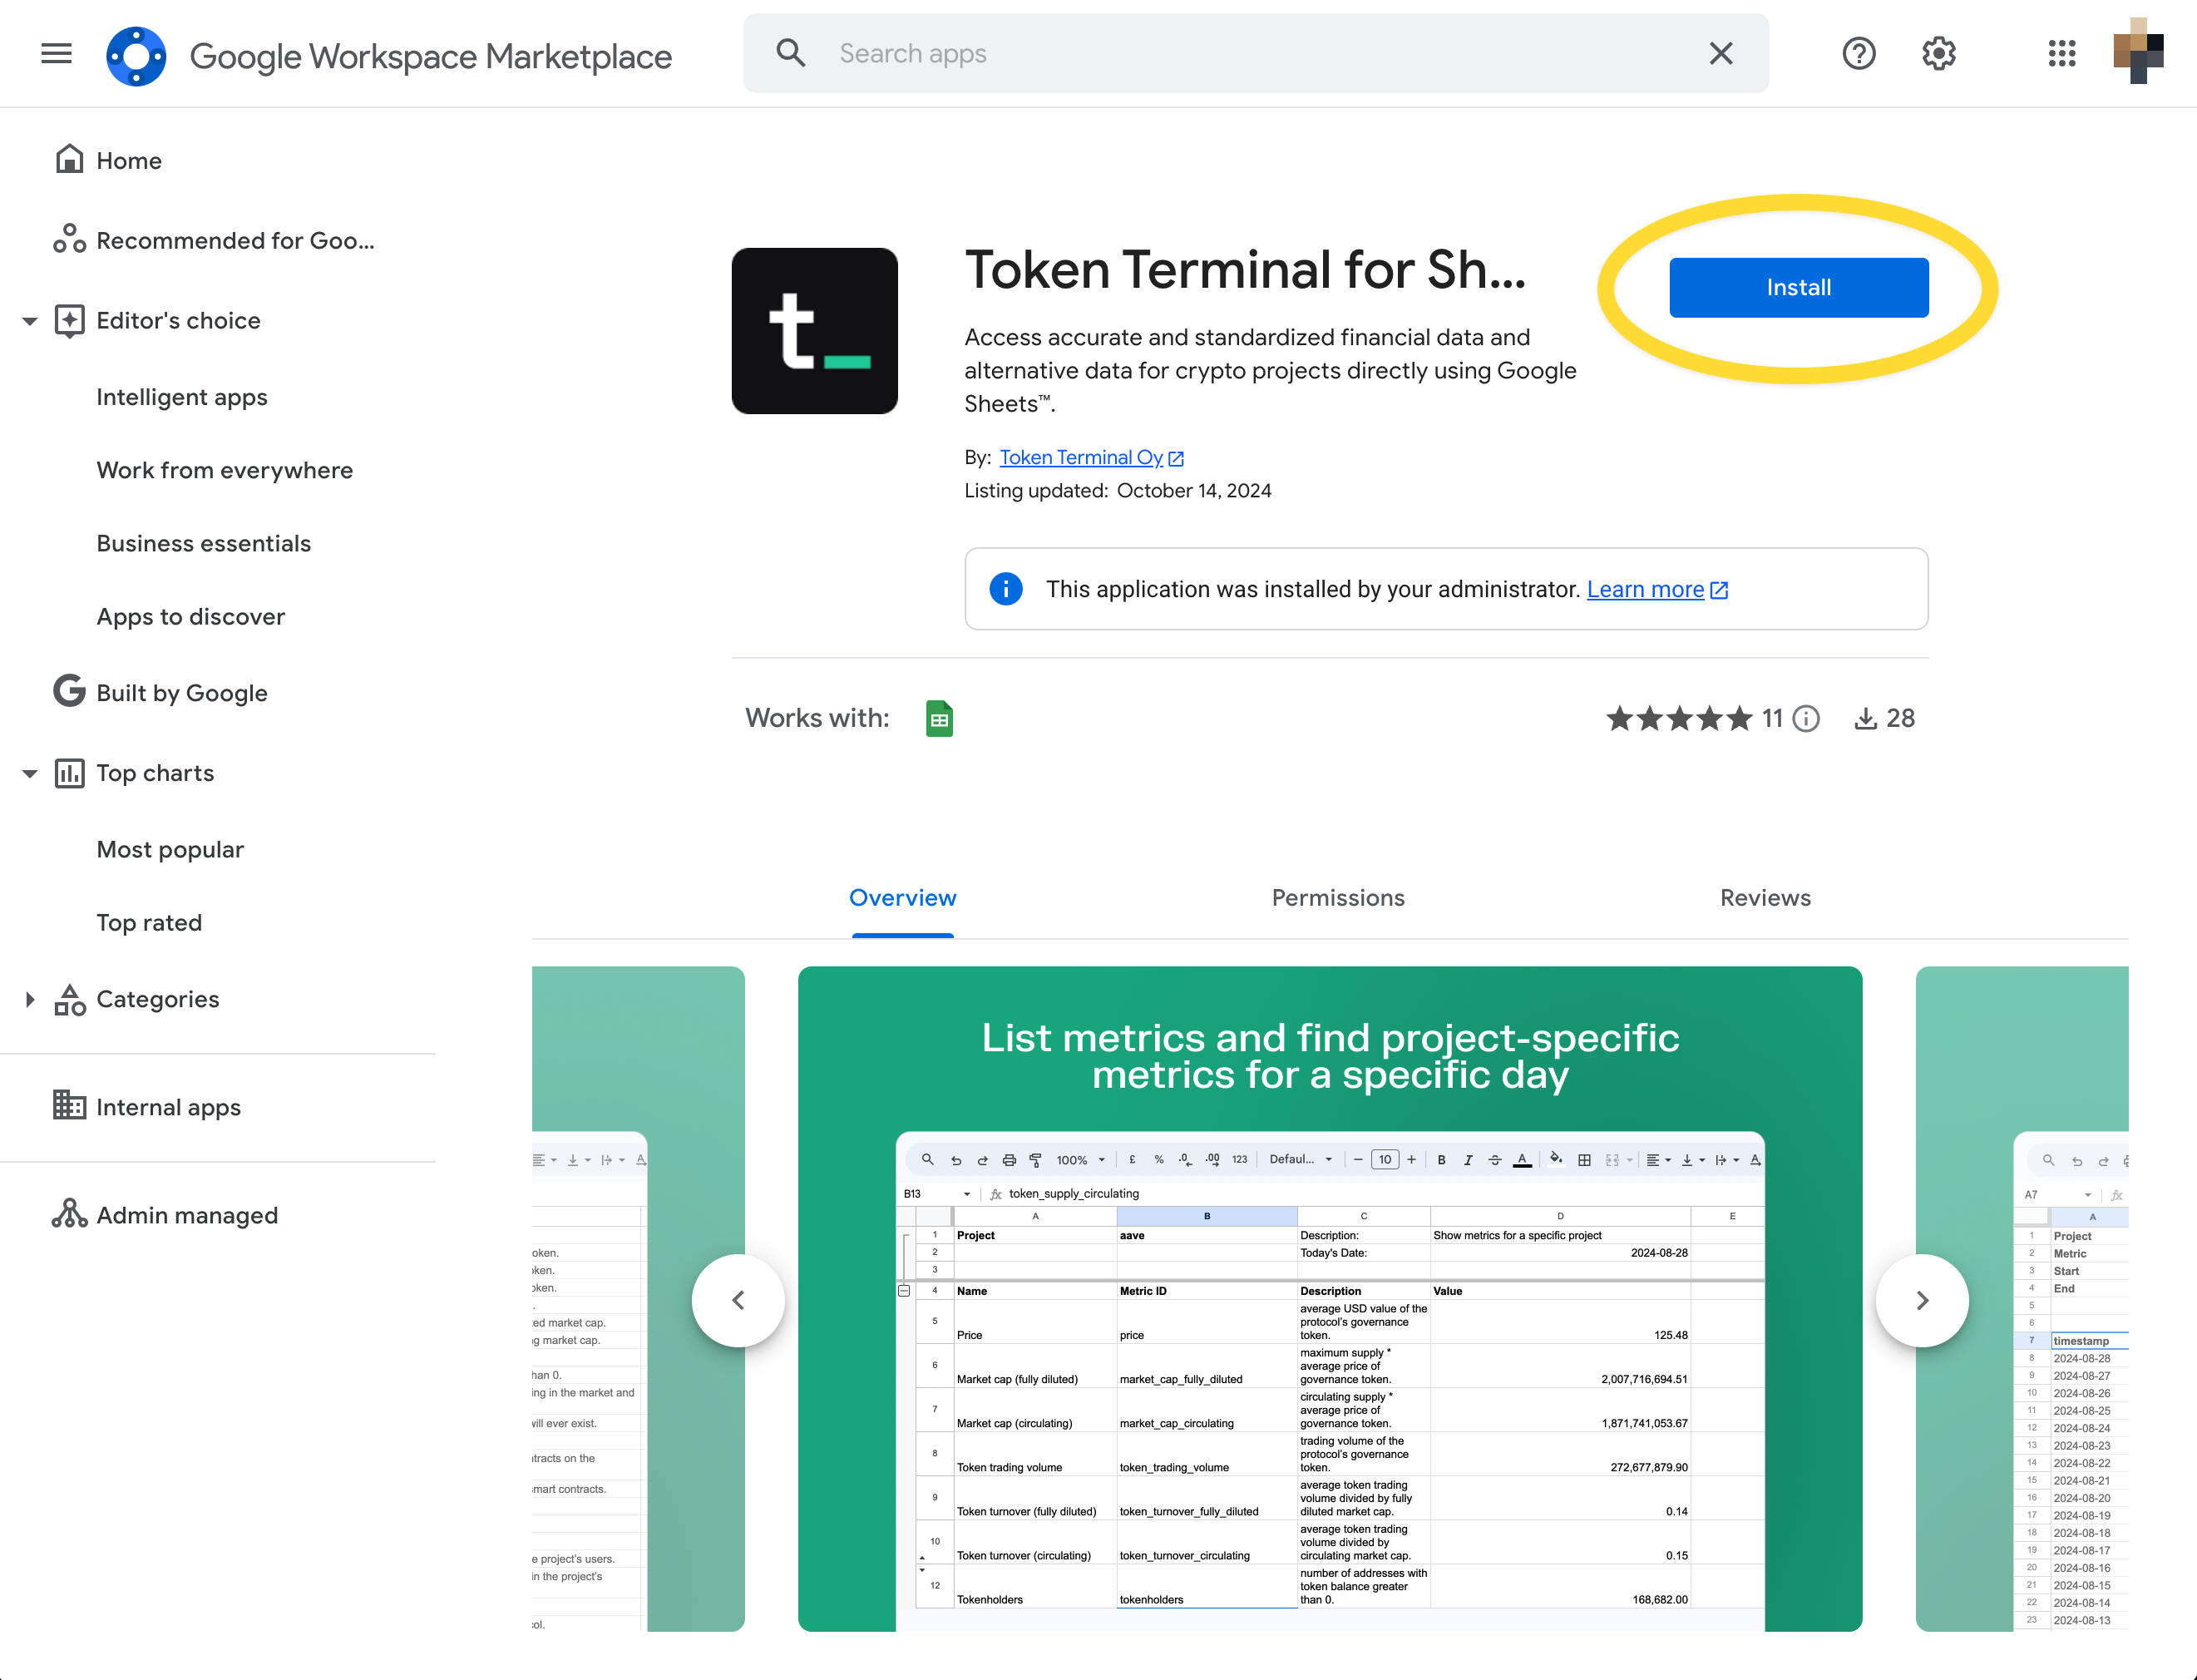The image size is (2197, 1680).
Task: Show next screenshot in carousel
Action: [x=1922, y=1300]
